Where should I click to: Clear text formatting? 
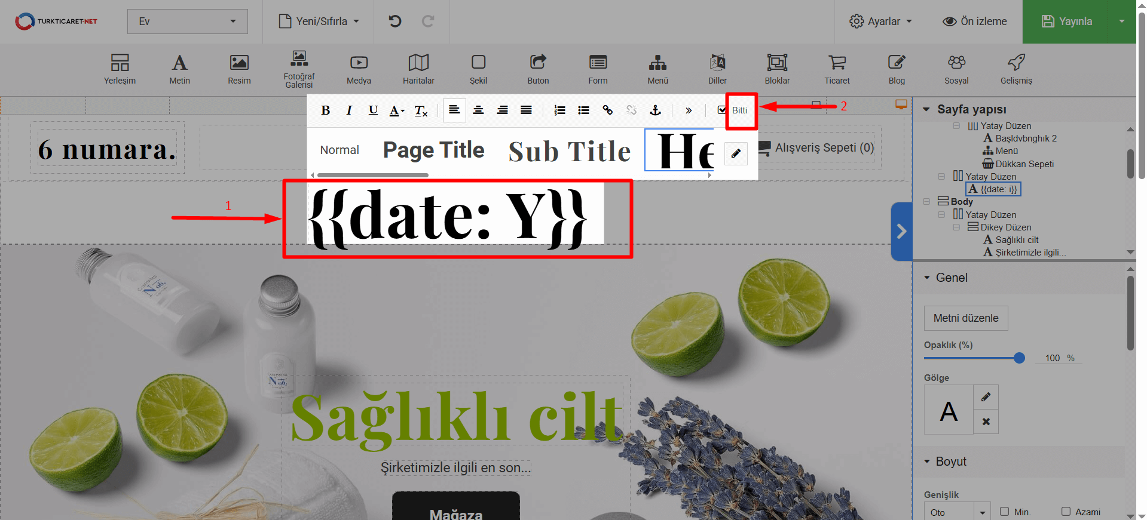click(x=421, y=110)
